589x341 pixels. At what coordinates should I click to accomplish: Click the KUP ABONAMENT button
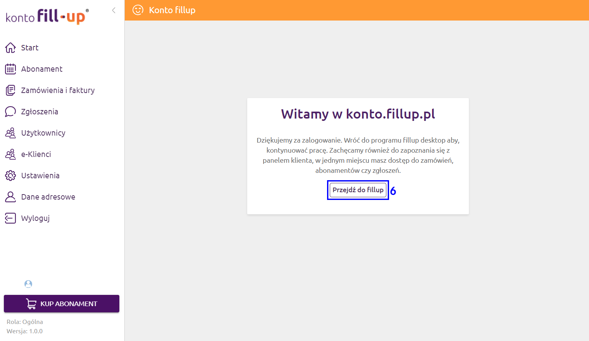tap(62, 304)
